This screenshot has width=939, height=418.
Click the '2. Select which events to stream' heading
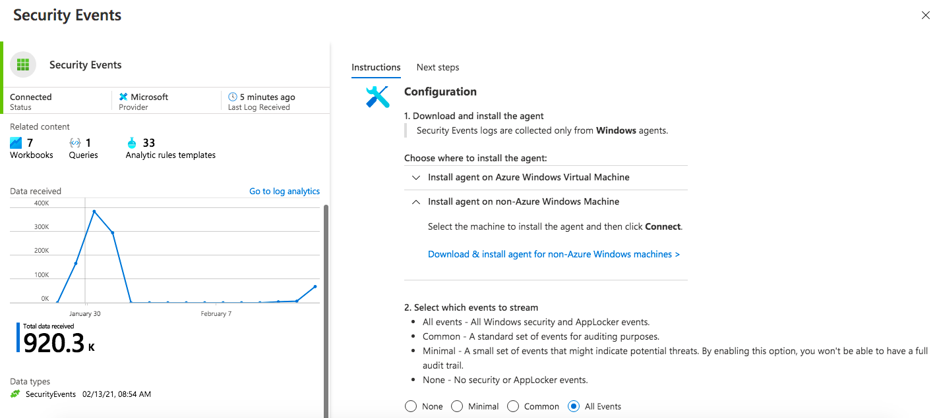point(471,307)
